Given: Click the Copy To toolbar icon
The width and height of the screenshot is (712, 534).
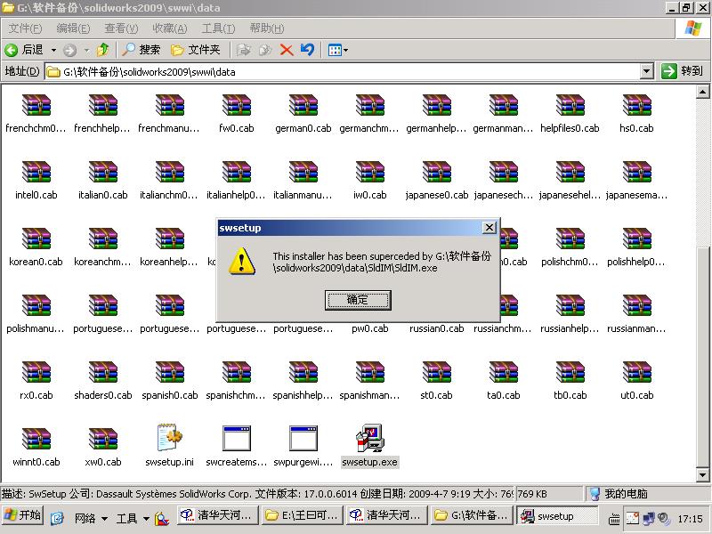Looking at the screenshot, I should click(265, 50).
